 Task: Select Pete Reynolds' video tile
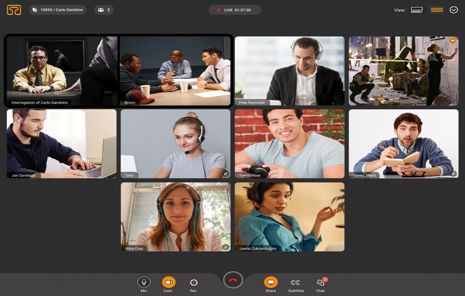click(x=290, y=70)
